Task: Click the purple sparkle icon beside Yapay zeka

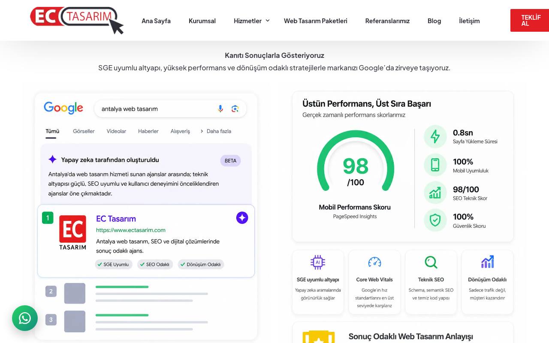Action: click(x=52, y=159)
